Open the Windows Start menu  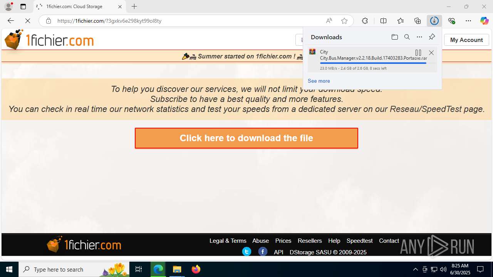pos(9,269)
